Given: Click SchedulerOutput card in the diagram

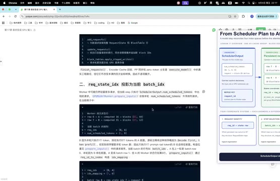Looking at the screenshot, I should [237, 77].
